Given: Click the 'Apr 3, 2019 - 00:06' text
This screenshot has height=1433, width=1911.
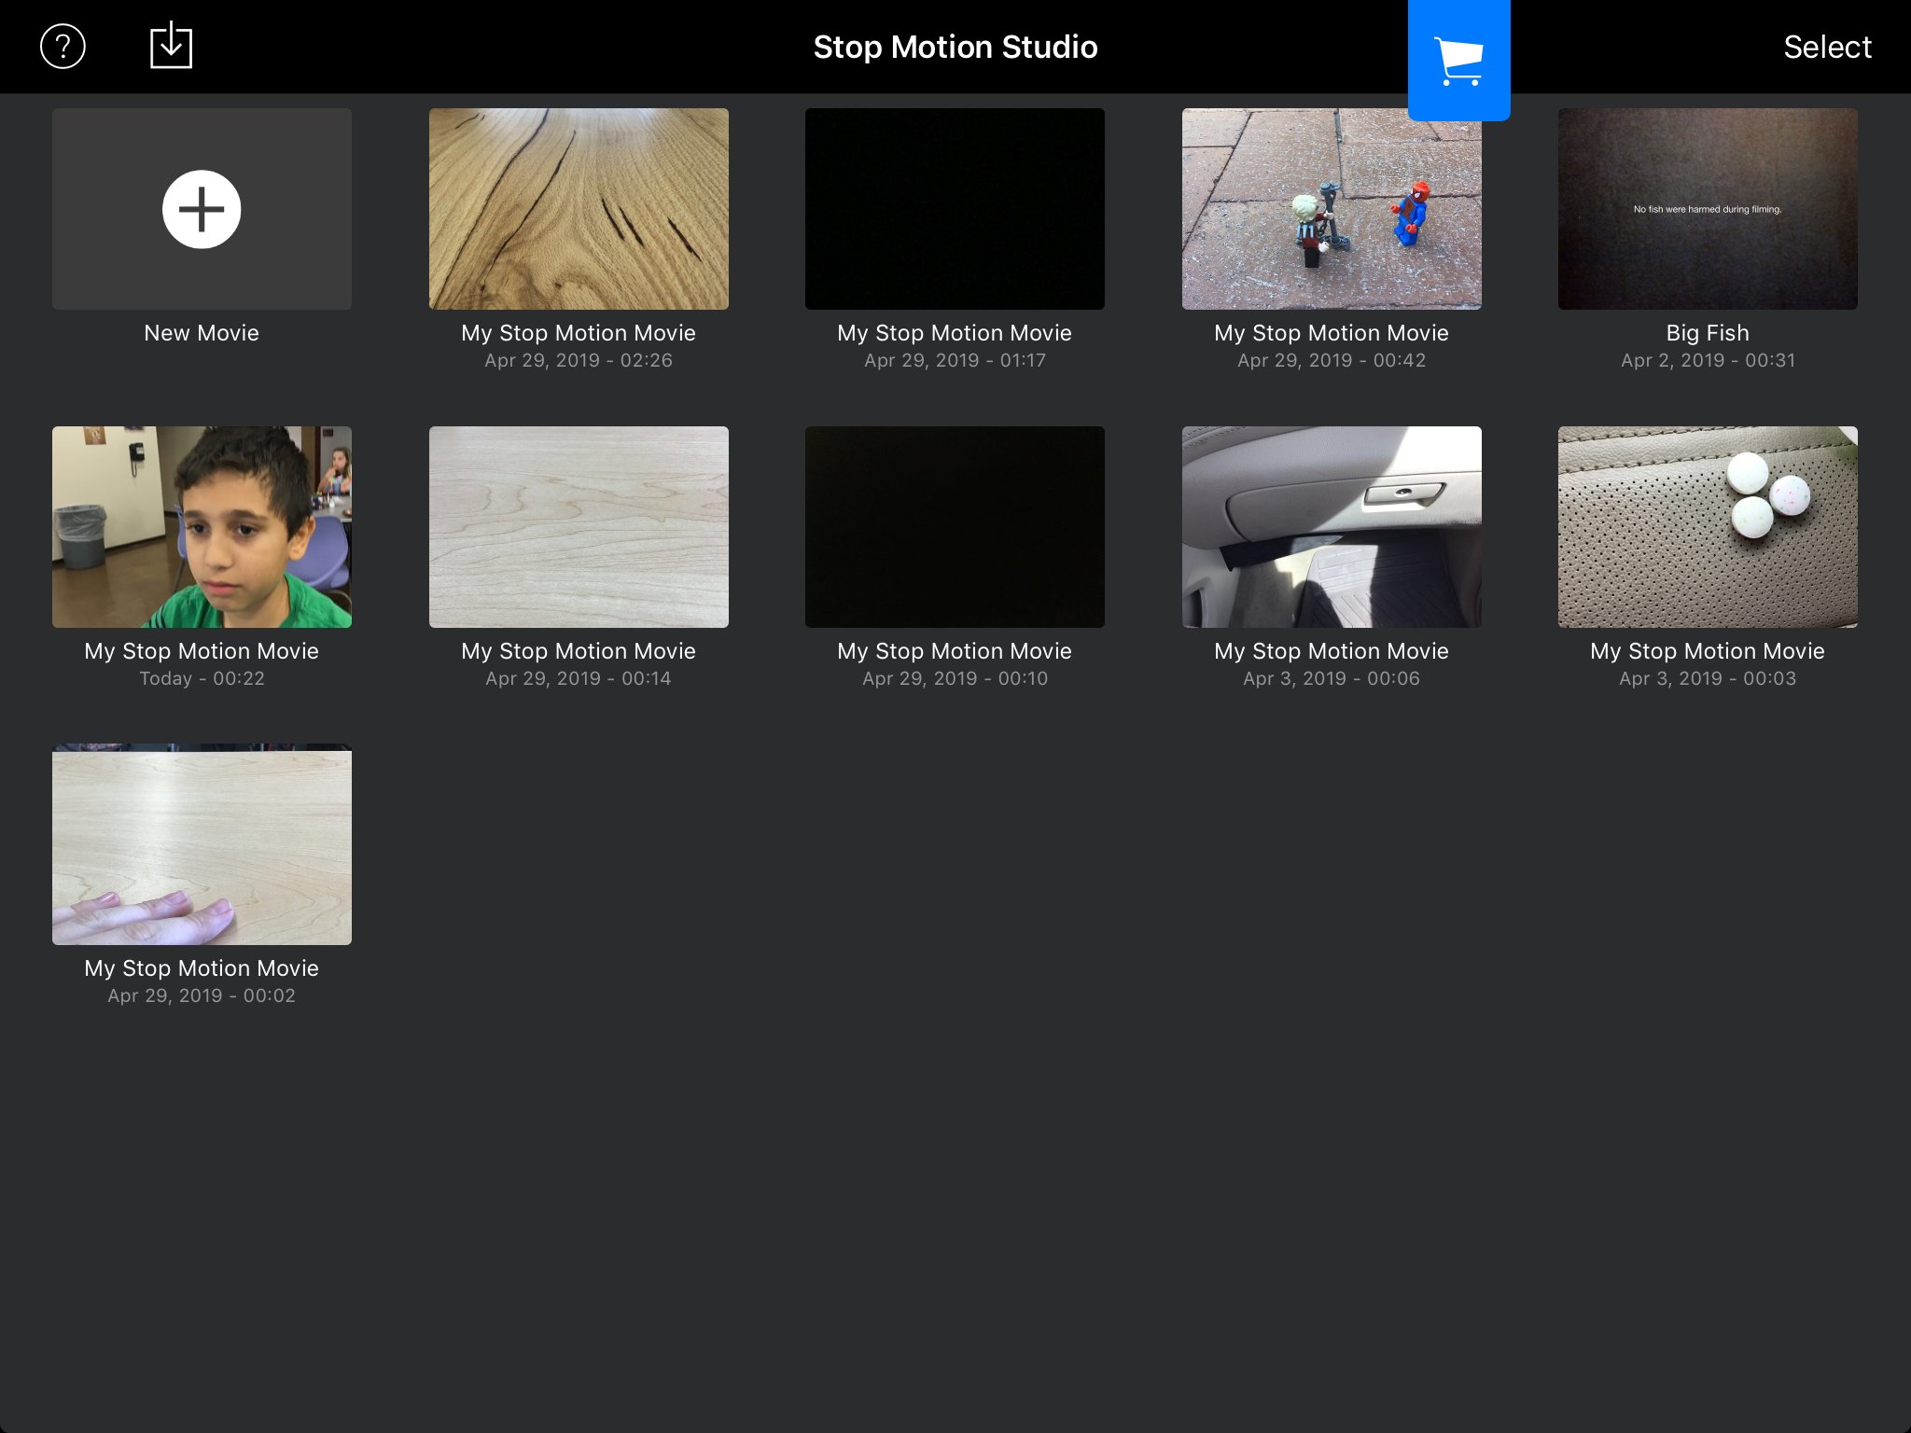Looking at the screenshot, I should click(x=1332, y=678).
